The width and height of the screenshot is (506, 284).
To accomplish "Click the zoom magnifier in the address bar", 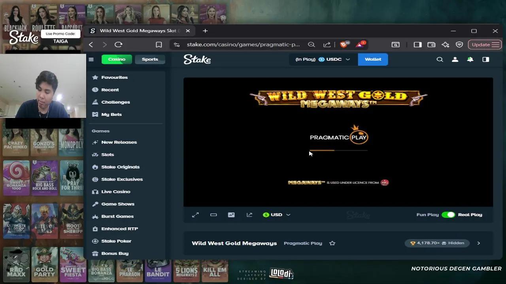I will tap(312, 45).
